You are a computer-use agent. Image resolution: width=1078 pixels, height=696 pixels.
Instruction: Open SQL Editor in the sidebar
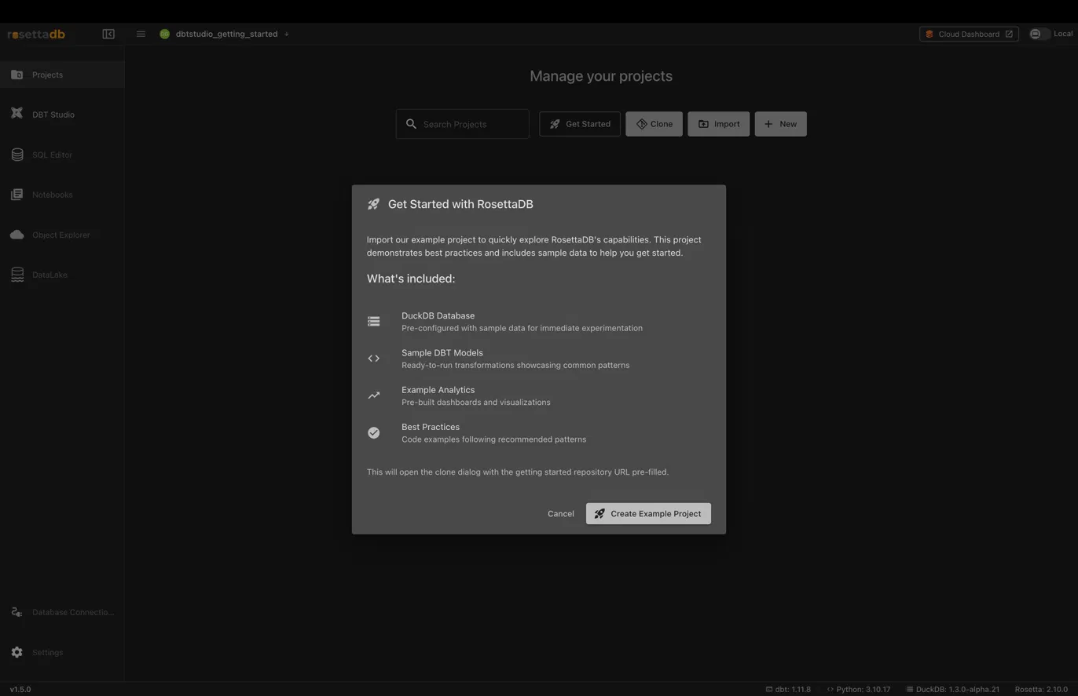[62, 155]
